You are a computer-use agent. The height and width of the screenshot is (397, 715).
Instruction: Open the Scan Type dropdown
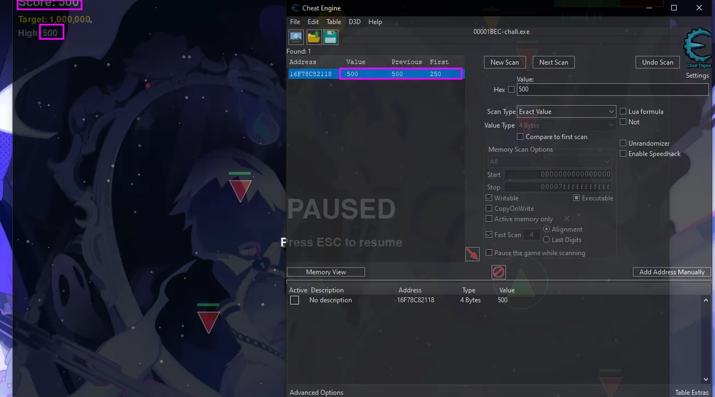[567, 112]
